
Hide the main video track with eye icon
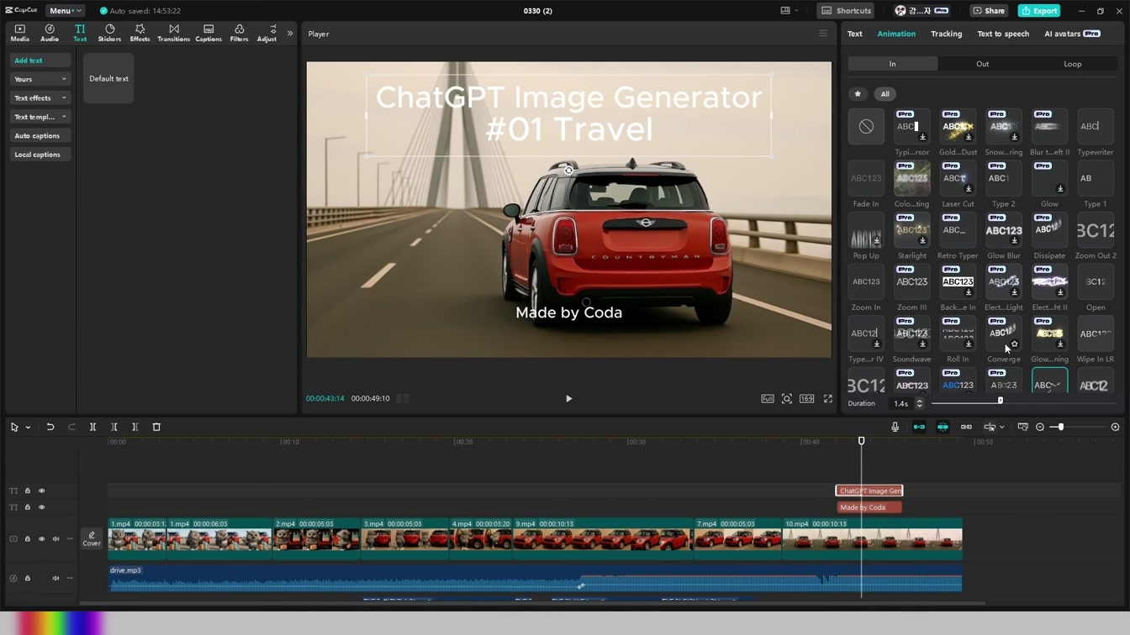[x=41, y=539]
